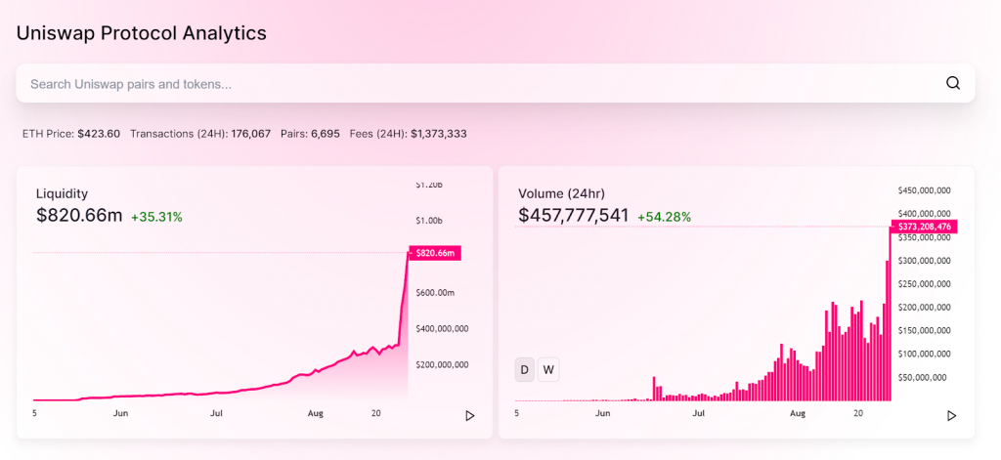The height and width of the screenshot is (460, 1001).
Task: Click the pink $820.66m price marker
Action: pos(434,253)
